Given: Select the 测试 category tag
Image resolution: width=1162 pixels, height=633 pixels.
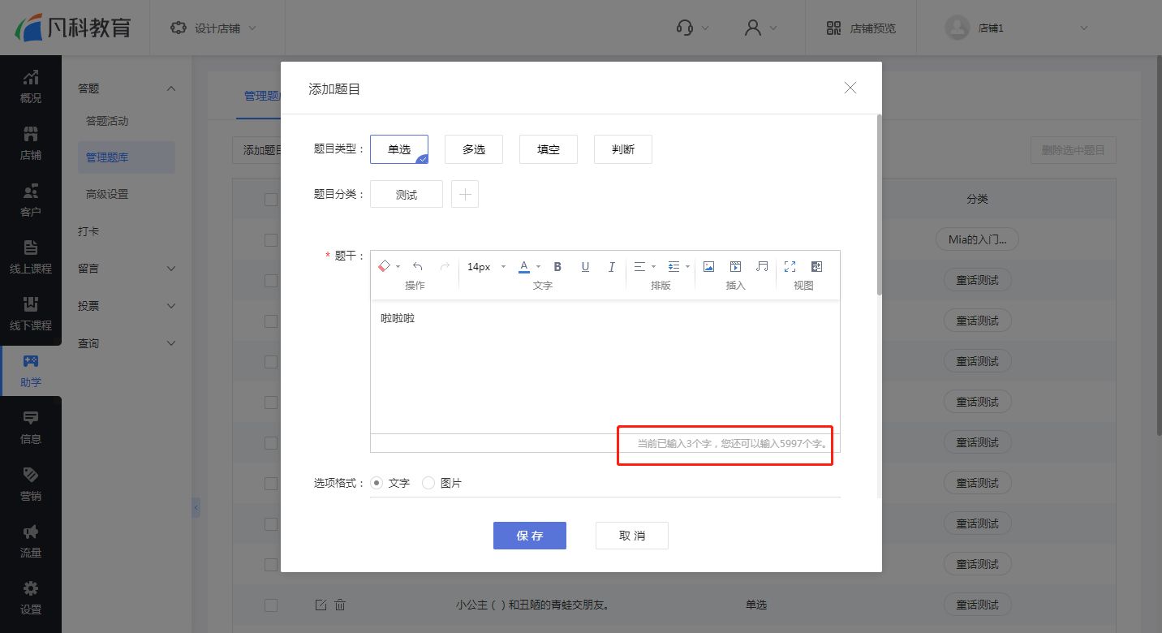Looking at the screenshot, I should (x=407, y=195).
